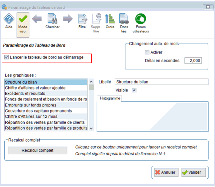Edit the Libellé text field

(161, 82)
